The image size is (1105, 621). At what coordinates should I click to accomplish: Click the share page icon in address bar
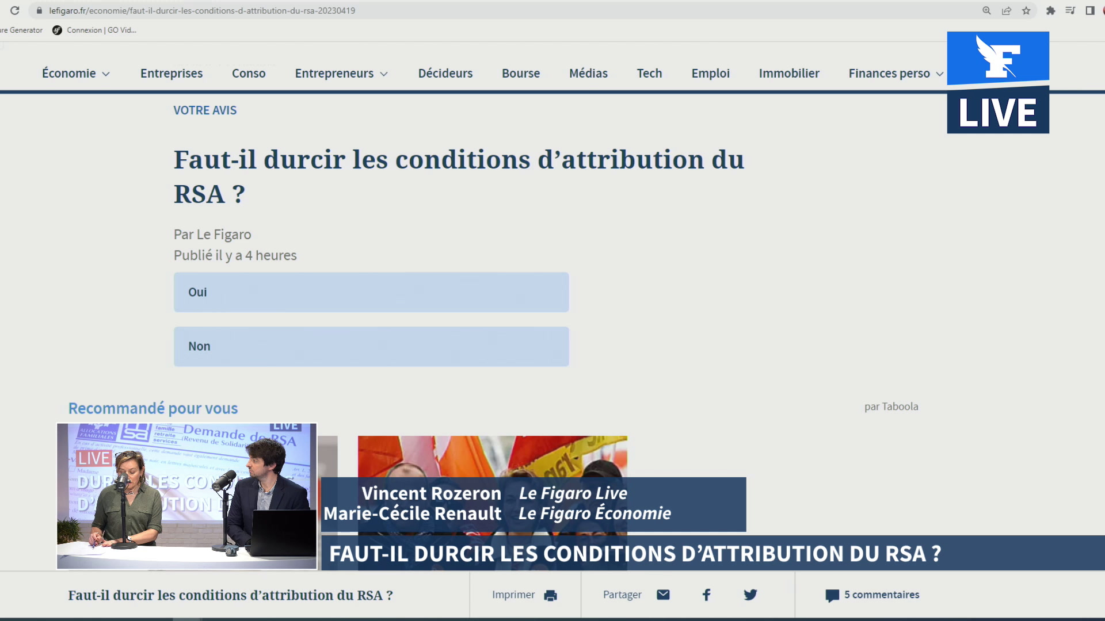(x=1007, y=10)
